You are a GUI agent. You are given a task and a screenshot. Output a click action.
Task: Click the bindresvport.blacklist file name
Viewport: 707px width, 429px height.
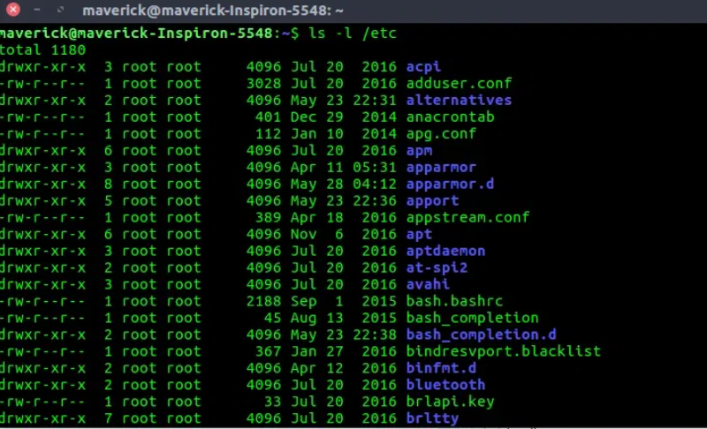(503, 351)
